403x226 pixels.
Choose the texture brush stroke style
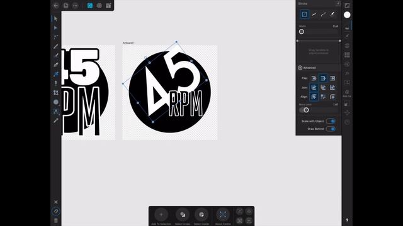[x=332, y=14]
